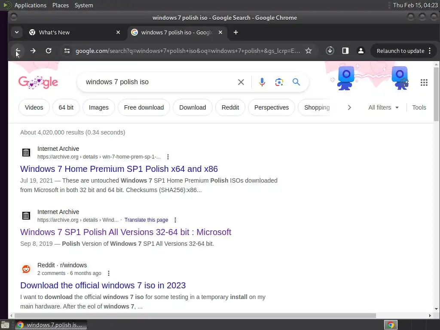The height and width of the screenshot is (330, 440).
Task: Click the Internet Archive favicon of the first result
Action: [26, 153]
